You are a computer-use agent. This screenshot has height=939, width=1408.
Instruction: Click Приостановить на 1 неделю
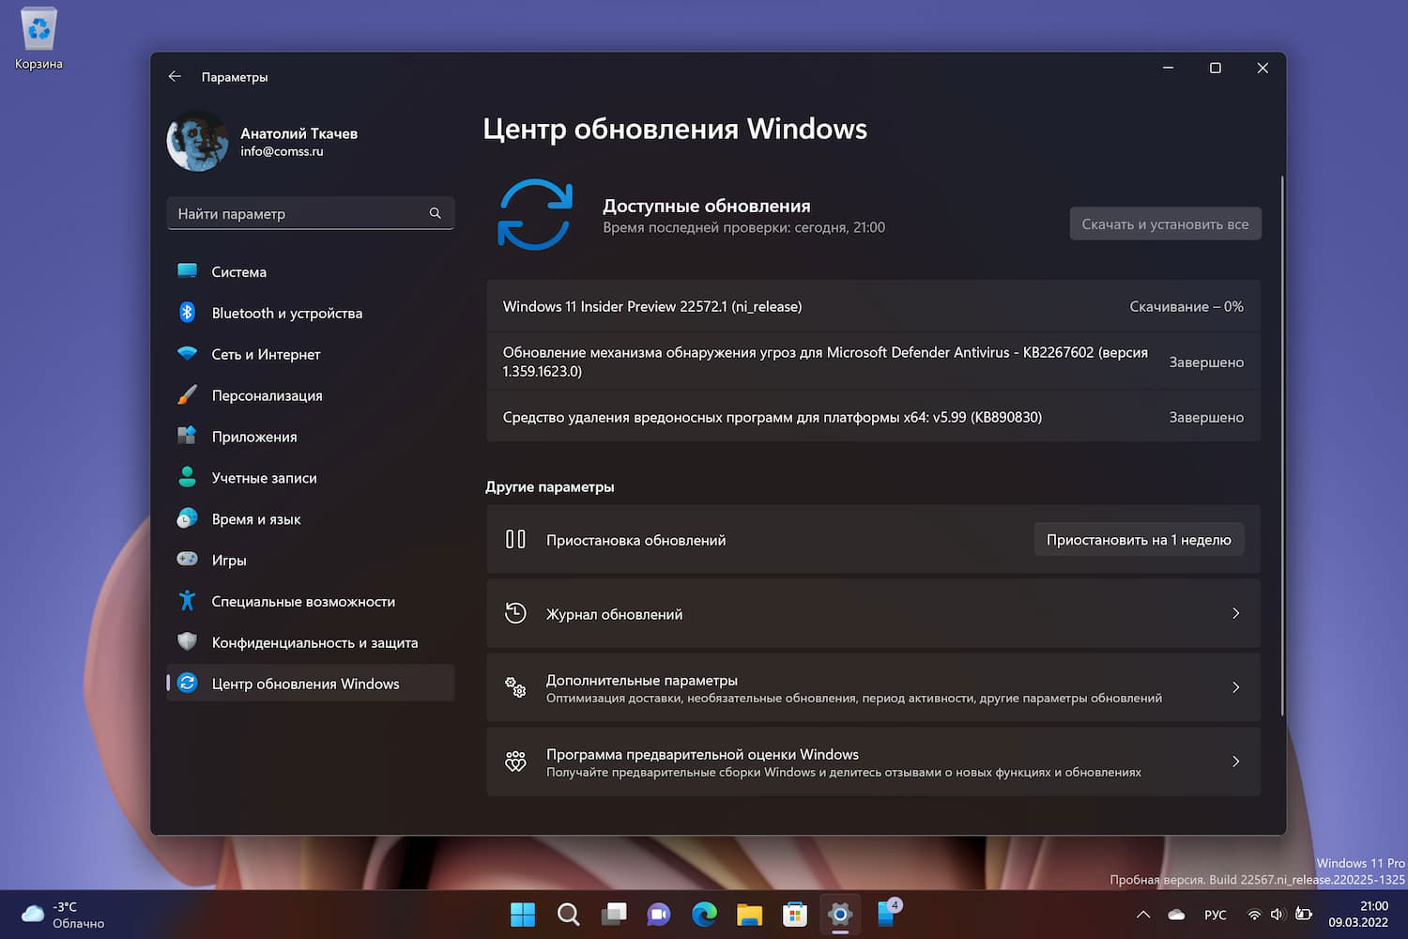click(1139, 539)
